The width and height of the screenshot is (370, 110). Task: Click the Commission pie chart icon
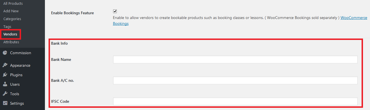click(5, 53)
